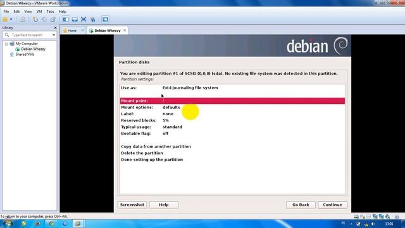Toggle the thumbnail bar view icon
Screen dimensions: 405x228
click(x=75, y=20)
